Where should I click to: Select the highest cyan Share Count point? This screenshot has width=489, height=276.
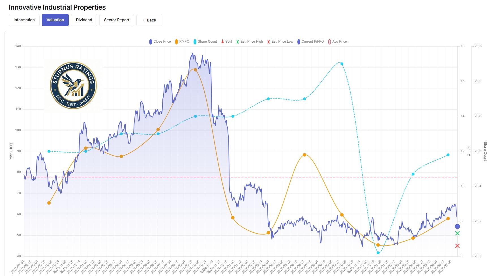[x=342, y=64]
